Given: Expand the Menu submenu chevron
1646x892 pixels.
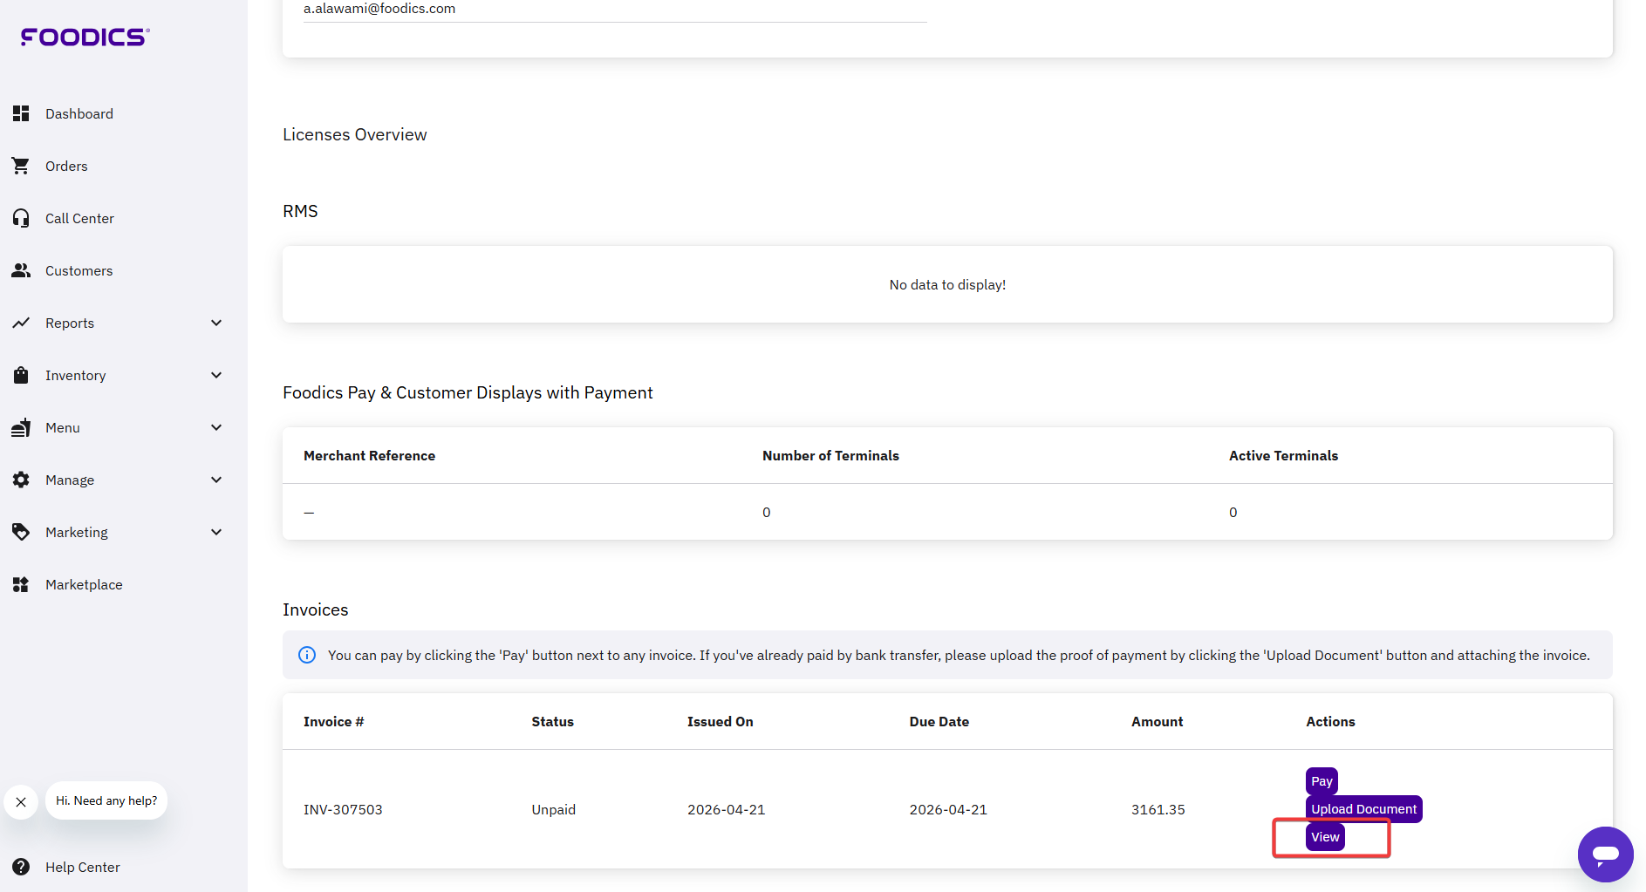Looking at the screenshot, I should tap(216, 427).
